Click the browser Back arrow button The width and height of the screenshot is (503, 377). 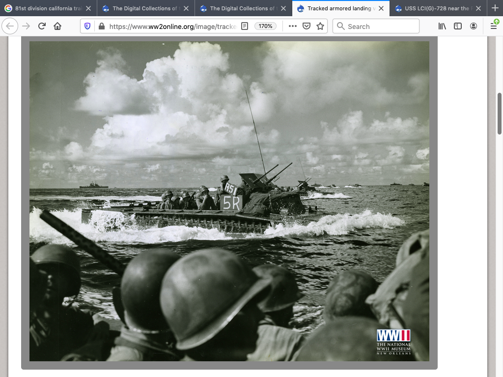(x=10, y=27)
